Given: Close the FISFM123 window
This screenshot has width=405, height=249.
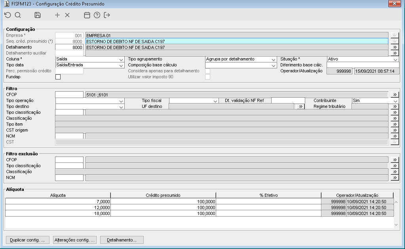Looking at the screenshot, I should click(394, 4).
